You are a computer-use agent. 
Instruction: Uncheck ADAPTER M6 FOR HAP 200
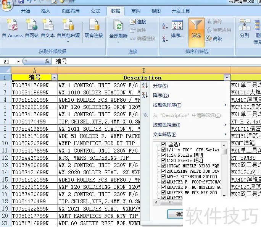(163, 193)
